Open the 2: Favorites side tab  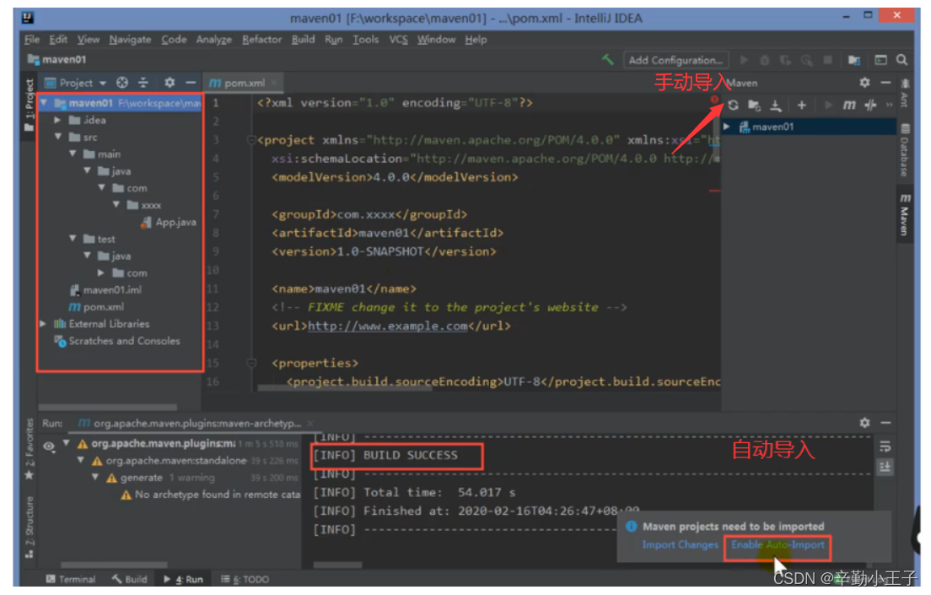(29, 449)
